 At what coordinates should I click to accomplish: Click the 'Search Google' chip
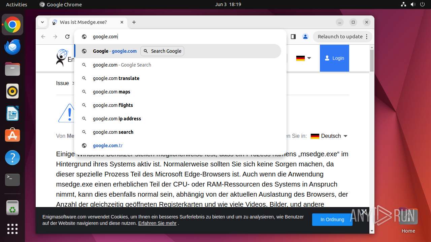coord(162,51)
